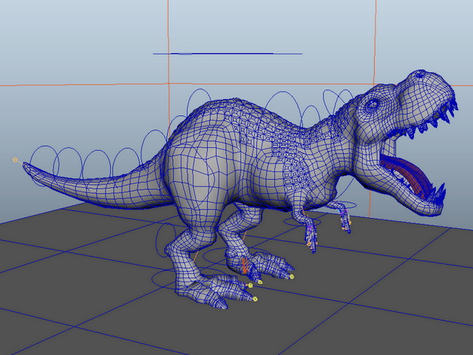The image size is (473, 355).
Task: Click the dinosaur's eye
Action: click(372, 104)
